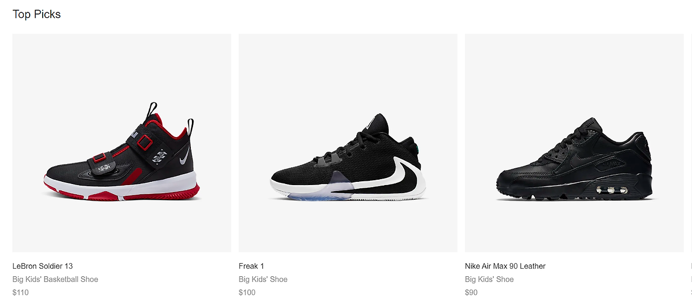Open the black Nike Air Max 90 photo

coord(574,143)
